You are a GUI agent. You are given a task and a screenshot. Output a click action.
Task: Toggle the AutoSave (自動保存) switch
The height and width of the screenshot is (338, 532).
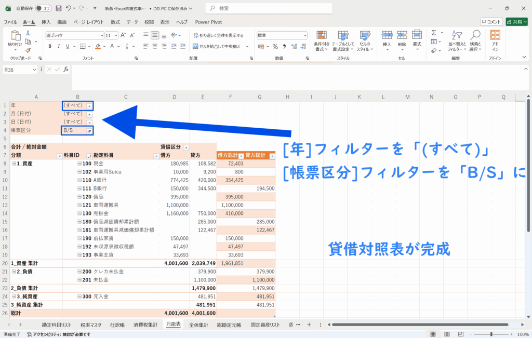45,8
